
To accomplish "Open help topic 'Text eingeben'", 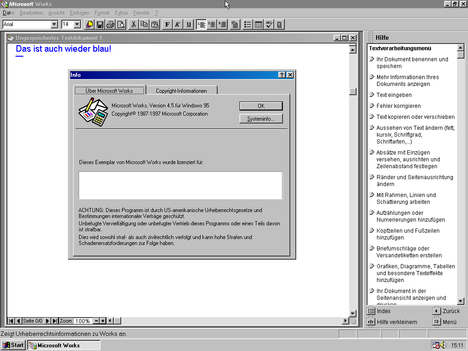I will click(394, 95).
